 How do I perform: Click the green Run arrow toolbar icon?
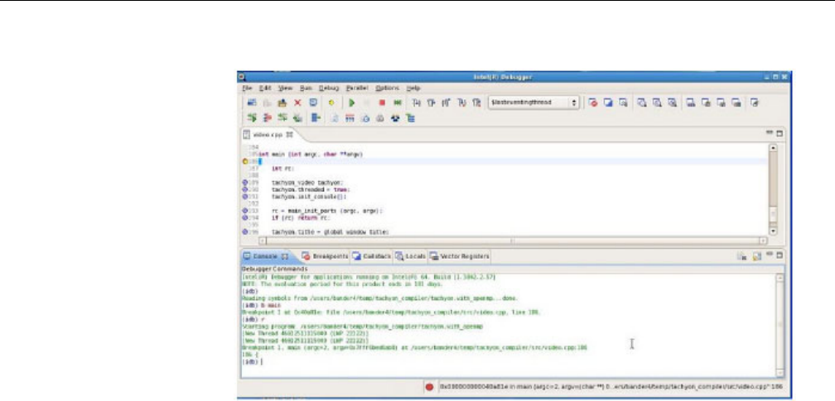(351, 103)
